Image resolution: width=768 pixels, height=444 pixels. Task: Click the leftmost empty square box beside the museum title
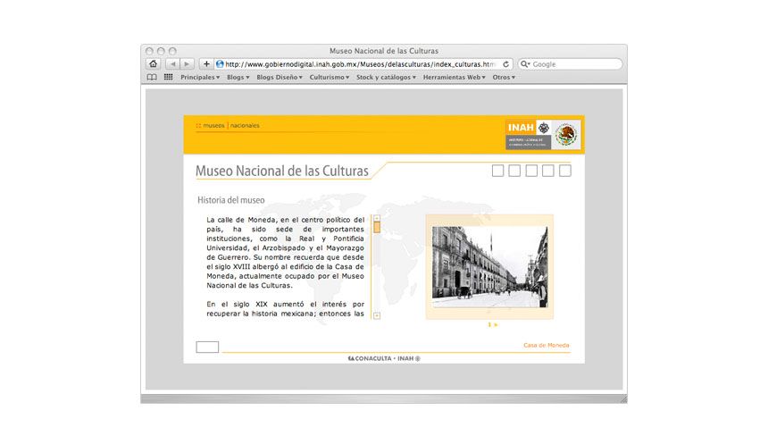[497, 171]
